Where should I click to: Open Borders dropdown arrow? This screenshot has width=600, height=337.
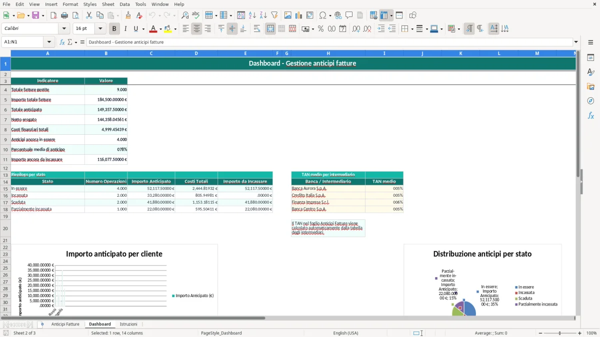pyautogui.click(x=411, y=29)
